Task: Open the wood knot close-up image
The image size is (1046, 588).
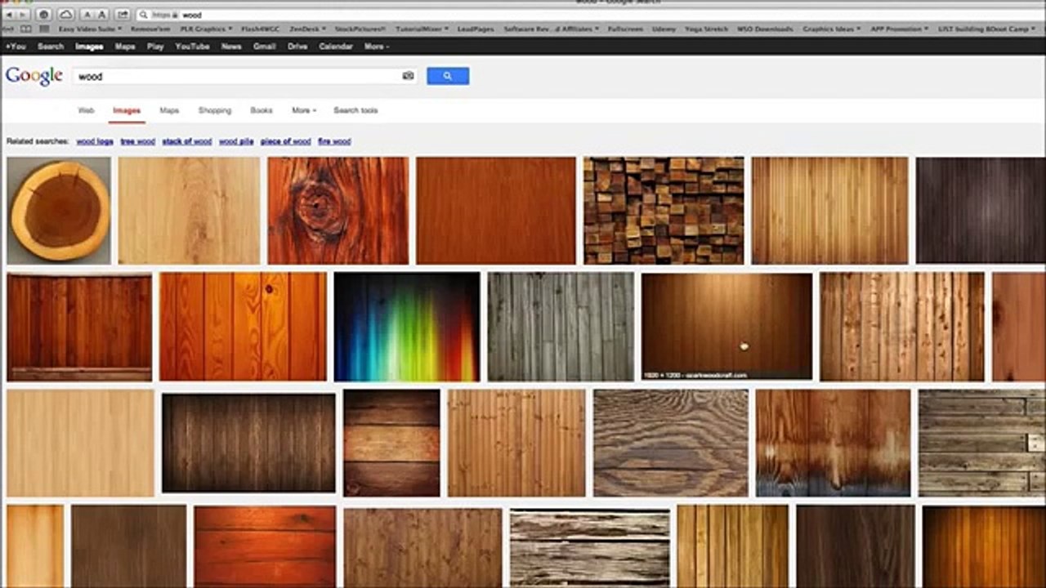Action: tap(338, 211)
